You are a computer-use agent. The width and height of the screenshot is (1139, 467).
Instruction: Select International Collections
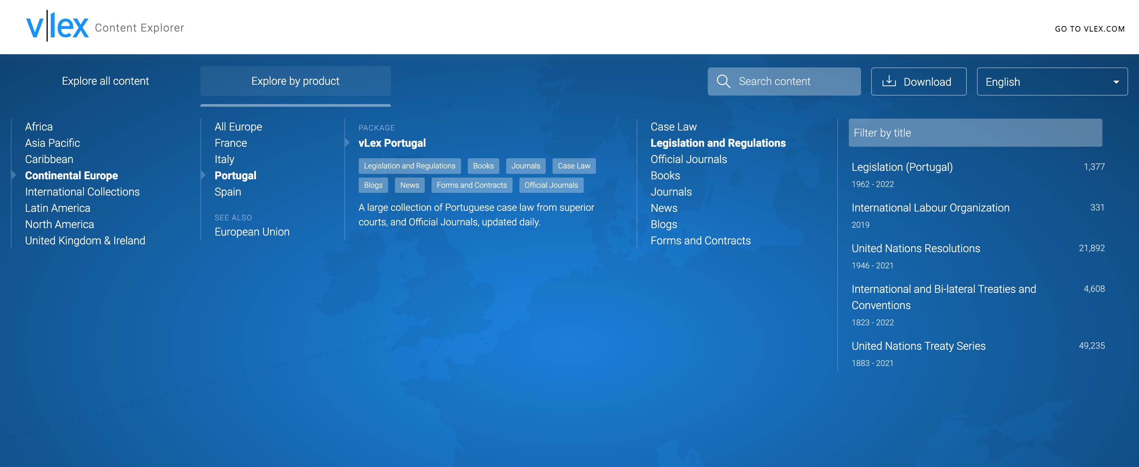tap(82, 191)
